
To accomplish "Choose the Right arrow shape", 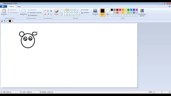I will click(72, 13).
